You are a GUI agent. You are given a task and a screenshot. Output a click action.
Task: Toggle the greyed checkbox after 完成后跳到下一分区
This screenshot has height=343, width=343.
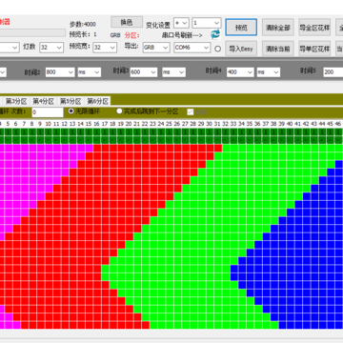(191, 111)
